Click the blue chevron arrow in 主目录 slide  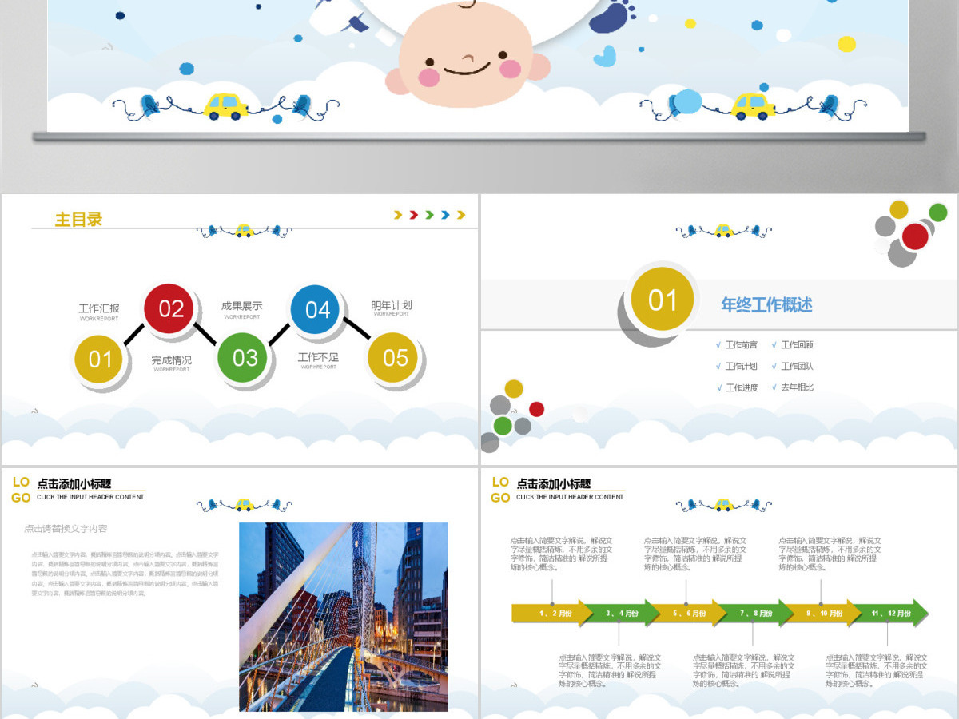tap(445, 215)
